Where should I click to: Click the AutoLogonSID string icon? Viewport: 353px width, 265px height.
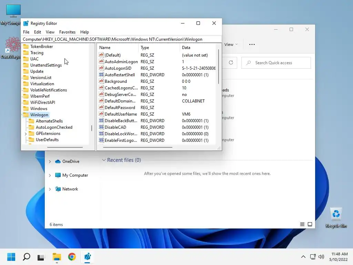pos(101,68)
